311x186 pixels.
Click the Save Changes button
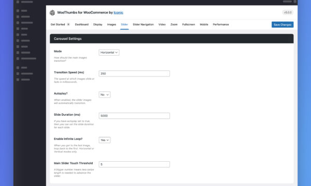[282, 24]
